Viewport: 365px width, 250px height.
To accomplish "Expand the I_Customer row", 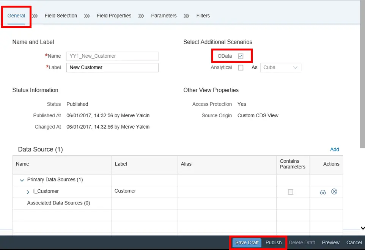I will [x=28, y=192].
